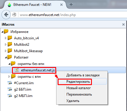Click the Ethereum favicon on the tab

coord(9,5)
